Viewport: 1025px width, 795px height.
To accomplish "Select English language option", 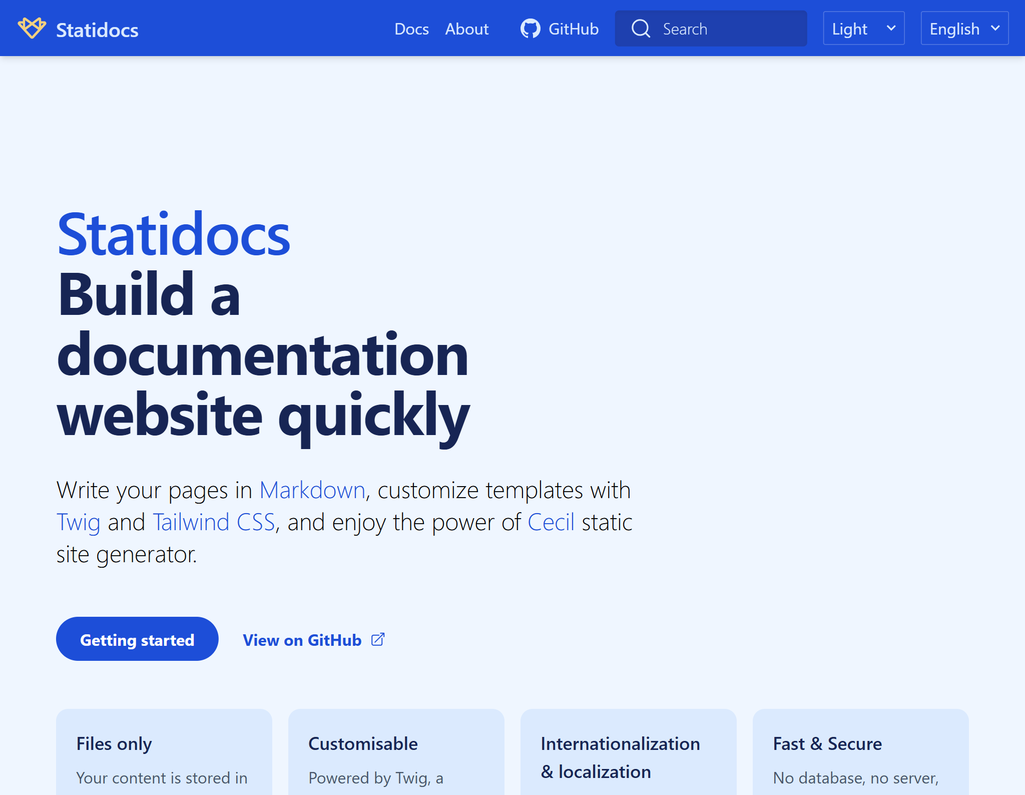I will (x=965, y=28).
